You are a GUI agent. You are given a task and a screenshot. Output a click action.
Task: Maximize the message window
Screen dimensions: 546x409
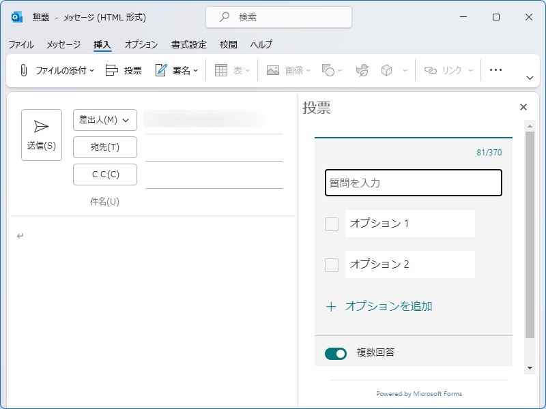496,16
